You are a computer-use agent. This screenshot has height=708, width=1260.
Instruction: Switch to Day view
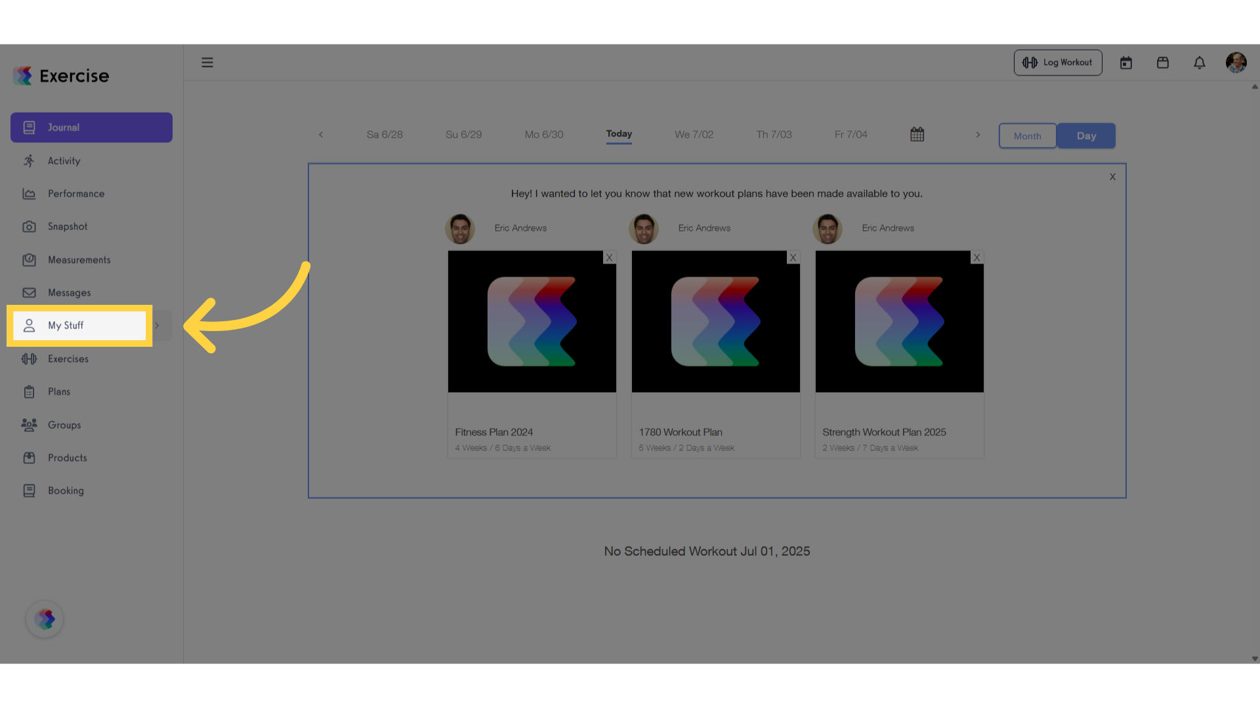coord(1086,136)
